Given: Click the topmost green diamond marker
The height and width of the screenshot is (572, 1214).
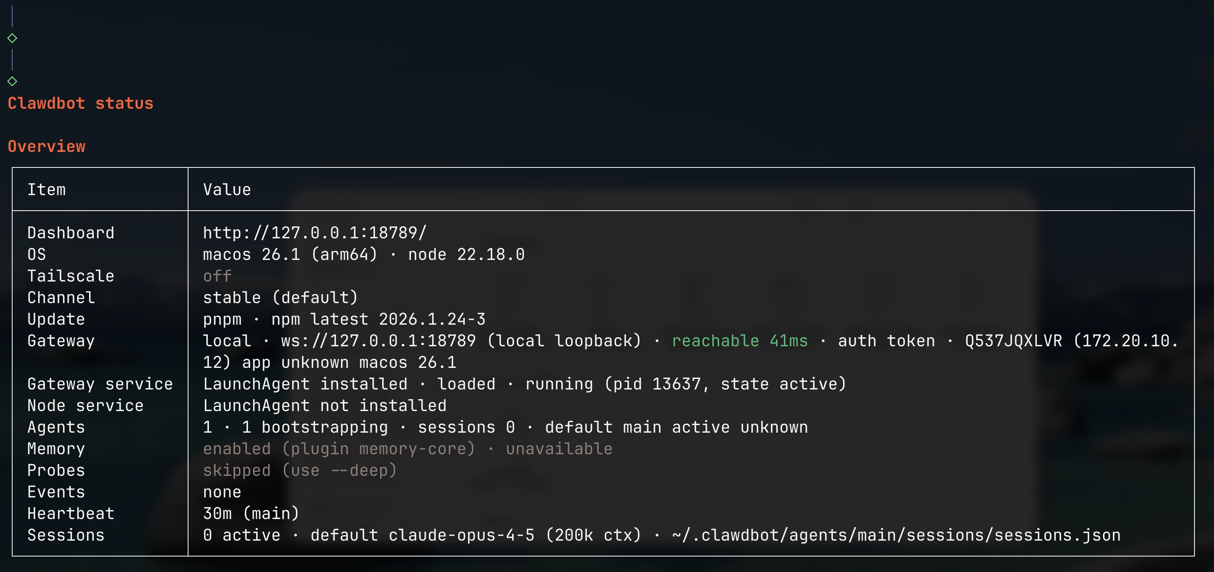Looking at the screenshot, I should pyautogui.click(x=12, y=38).
